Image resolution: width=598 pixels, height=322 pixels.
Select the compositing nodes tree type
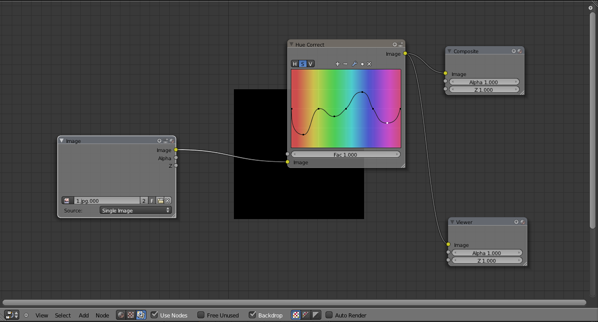tap(141, 315)
